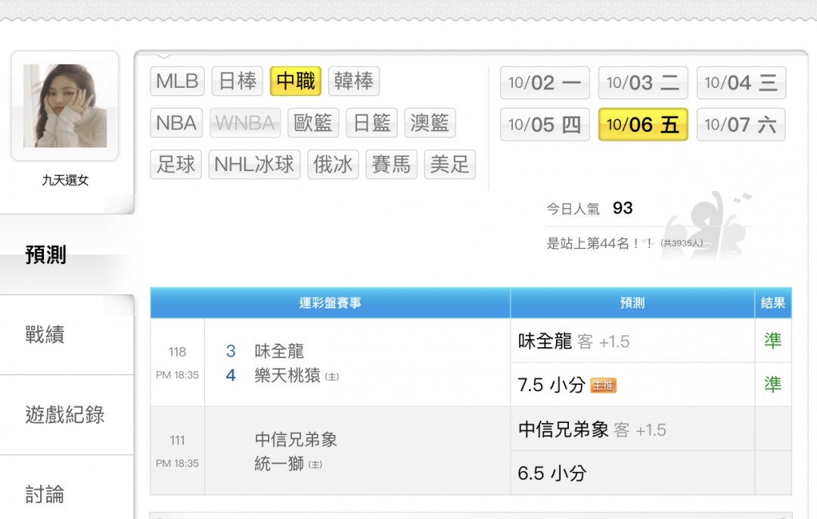Image resolution: width=817 pixels, height=519 pixels.
Task: Open the 遊戲紀錄 sidebar section
Action: tap(64, 415)
